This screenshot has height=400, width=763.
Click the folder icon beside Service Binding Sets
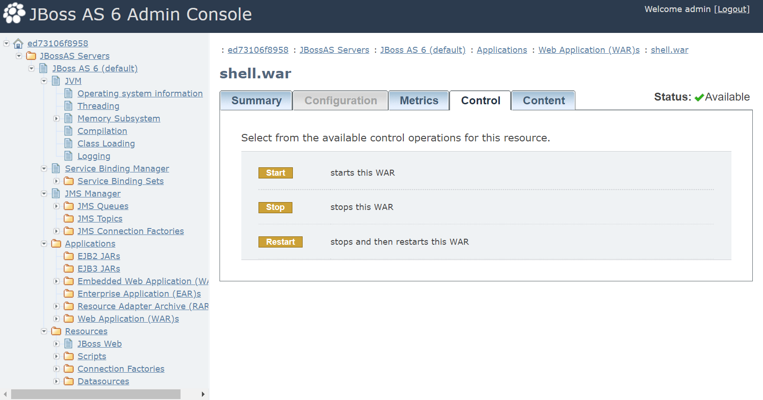coord(69,181)
